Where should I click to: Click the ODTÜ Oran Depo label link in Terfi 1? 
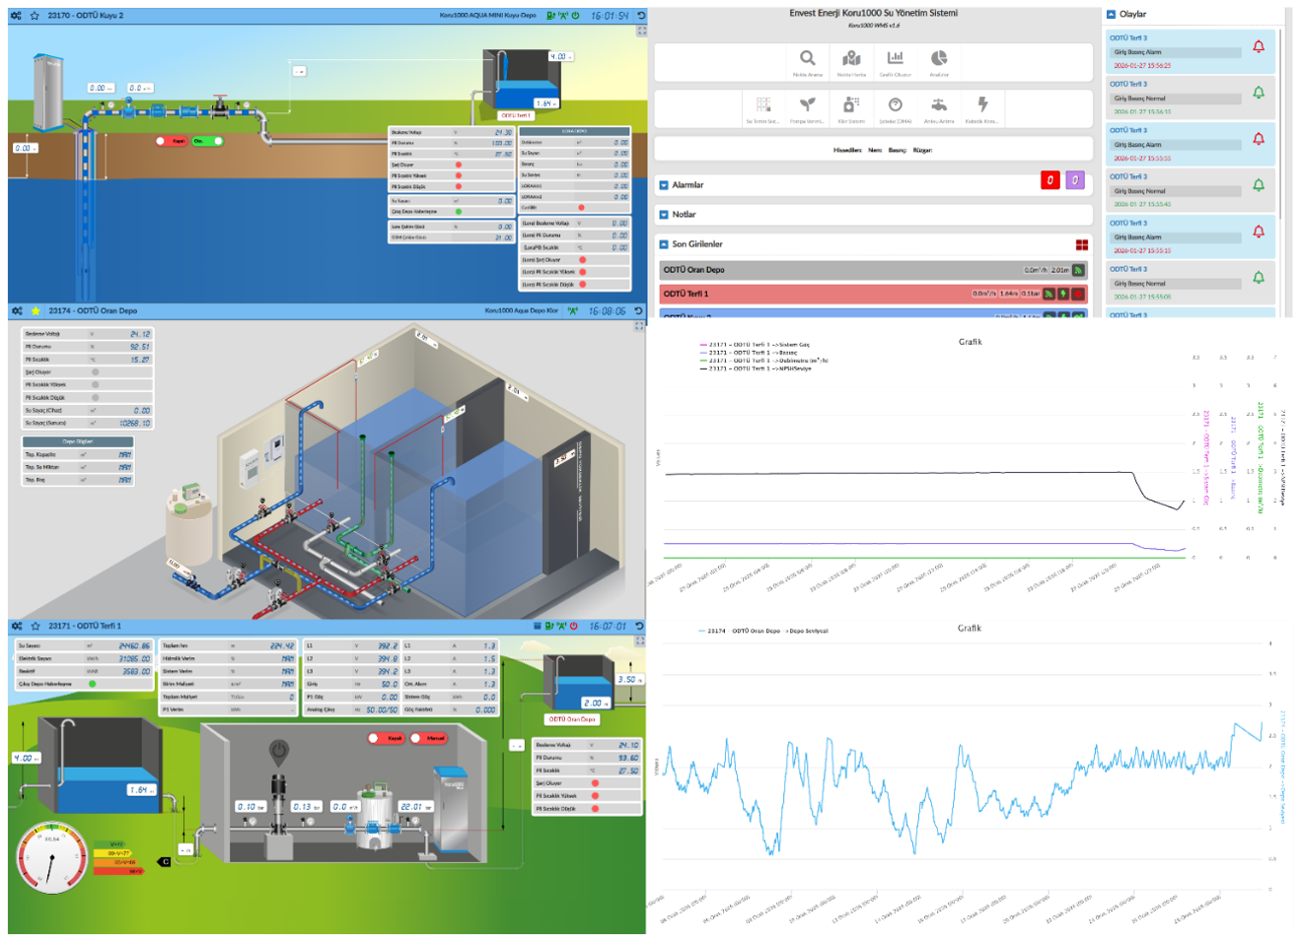(572, 719)
